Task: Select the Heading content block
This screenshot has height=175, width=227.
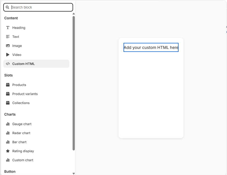Action: click(x=19, y=28)
